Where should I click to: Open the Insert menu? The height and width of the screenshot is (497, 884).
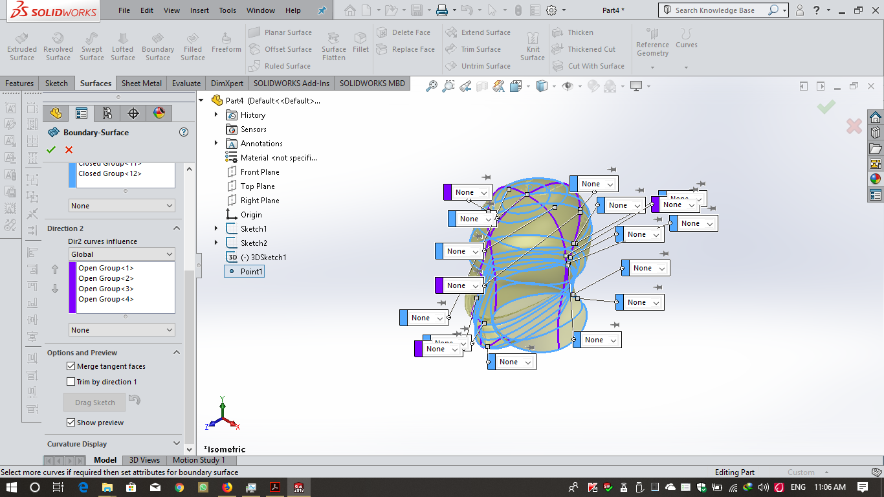(199, 10)
